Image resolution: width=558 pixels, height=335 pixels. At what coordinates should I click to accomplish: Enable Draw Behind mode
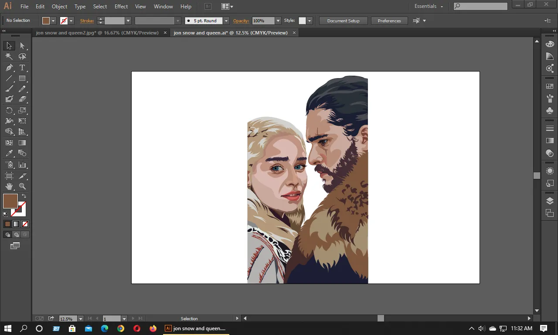[16, 235]
